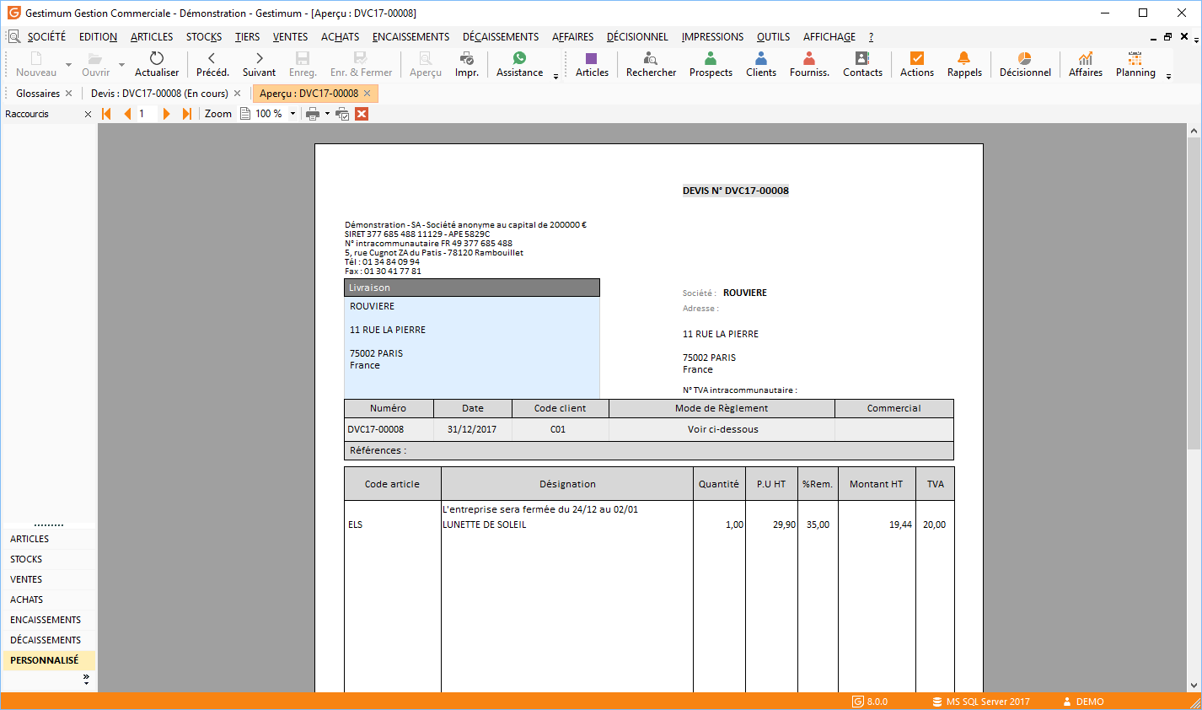Viewport: 1202px width, 710px height.
Task: Select ARTICLES in shortcuts panel
Action: pyautogui.click(x=48, y=539)
